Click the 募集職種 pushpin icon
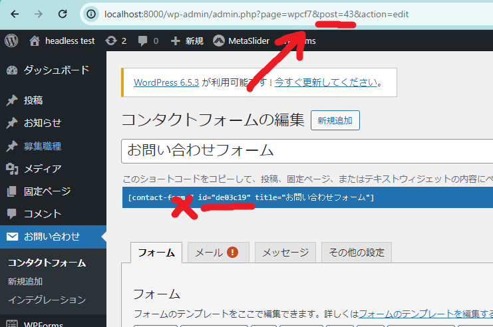The height and width of the screenshot is (327, 493). click(12, 146)
